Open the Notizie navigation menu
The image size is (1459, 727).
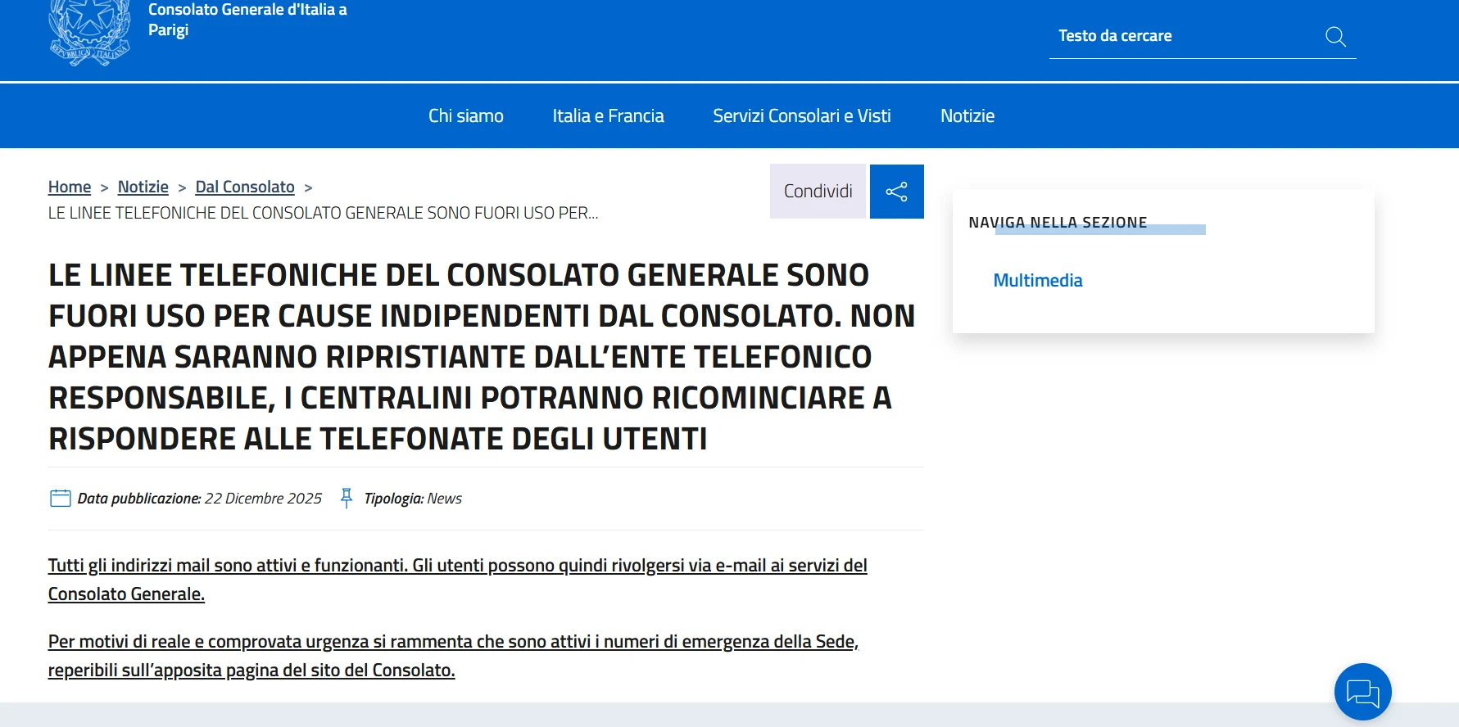(967, 116)
